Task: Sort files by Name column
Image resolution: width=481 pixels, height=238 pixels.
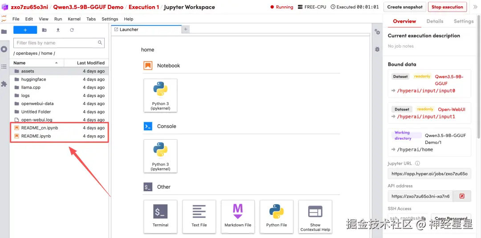Action: tap(37, 63)
